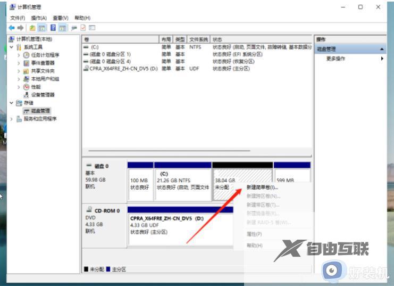Screen dimensions: 394x286
Task: Click the blue 主分区 legend swatch
Action: [108, 269]
